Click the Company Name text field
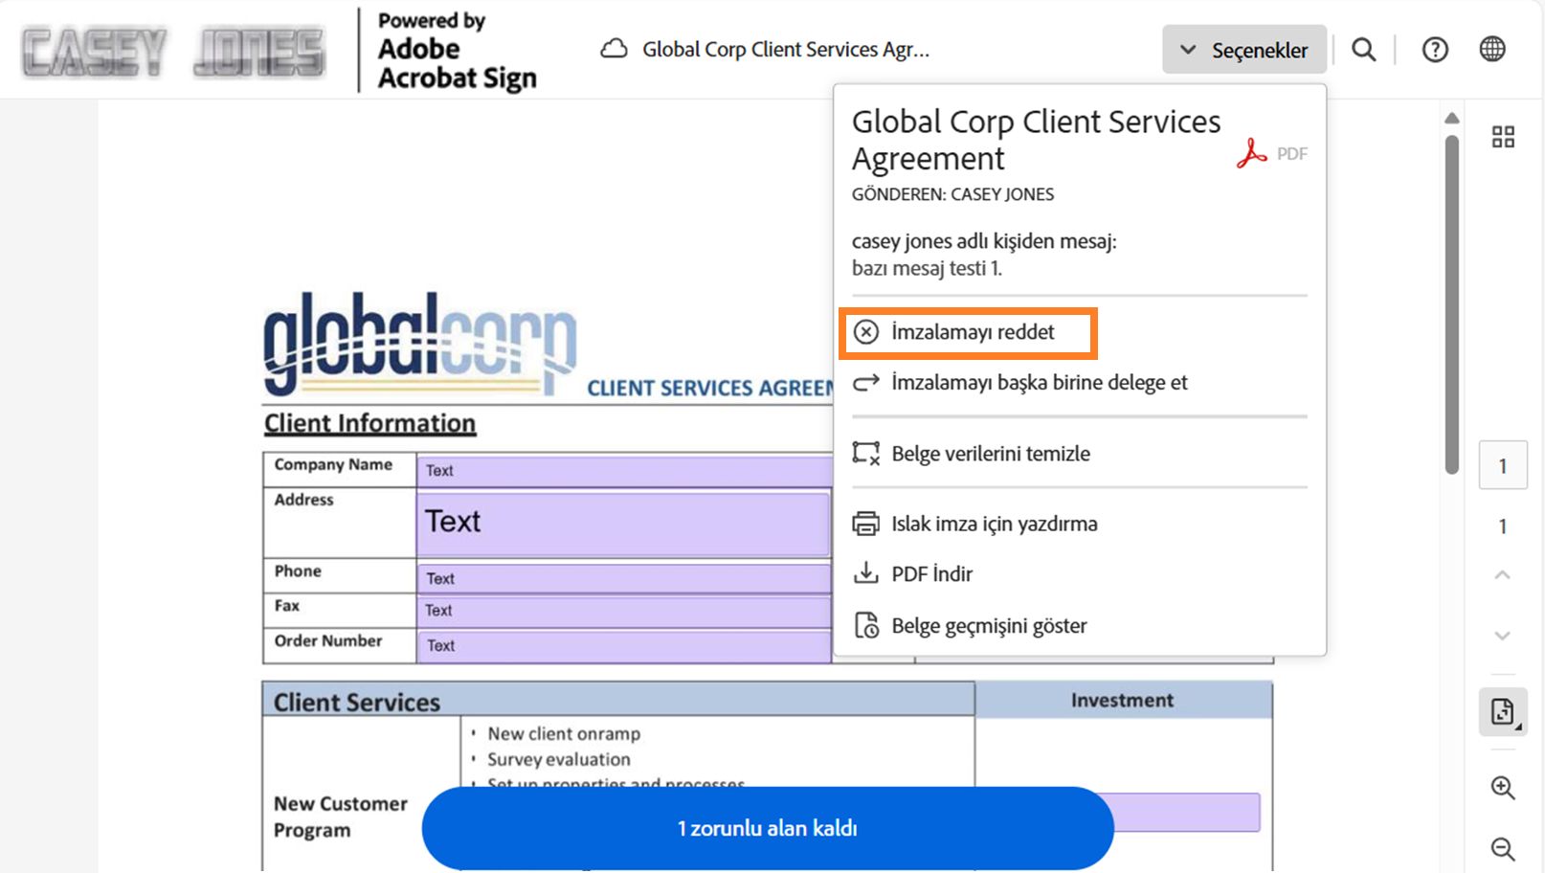The height and width of the screenshot is (873, 1545). tap(624, 470)
